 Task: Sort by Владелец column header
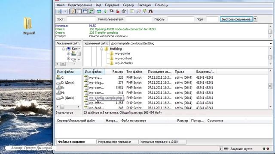(205, 71)
